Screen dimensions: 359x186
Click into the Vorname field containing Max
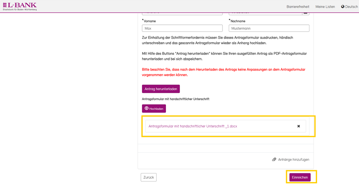[x=182, y=28]
